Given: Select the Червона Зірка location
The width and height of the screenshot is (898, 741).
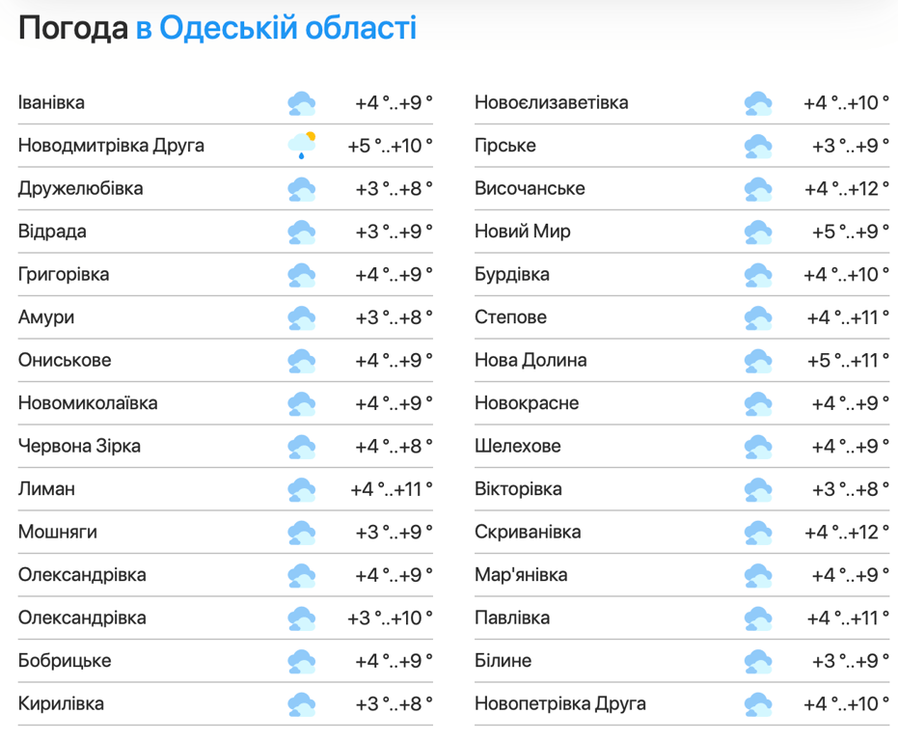Looking at the screenshot, I should 79,446.
